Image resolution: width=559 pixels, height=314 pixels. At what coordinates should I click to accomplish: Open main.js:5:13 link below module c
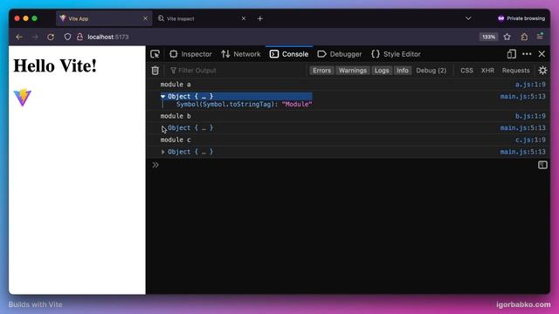(522, 152)
